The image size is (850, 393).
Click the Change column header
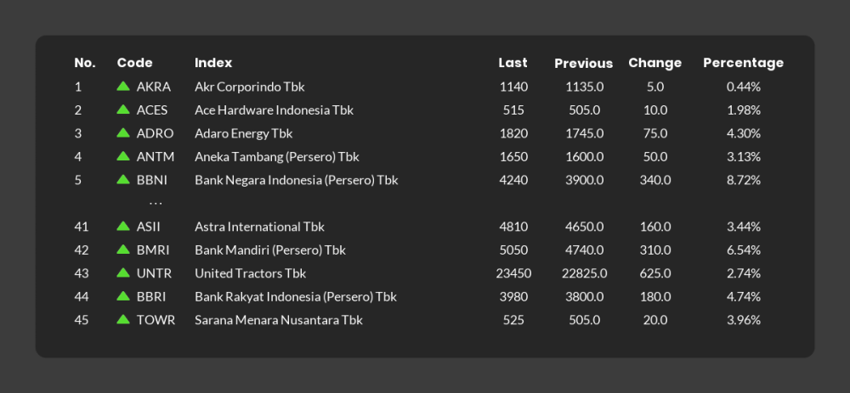[x=654, y=63]
